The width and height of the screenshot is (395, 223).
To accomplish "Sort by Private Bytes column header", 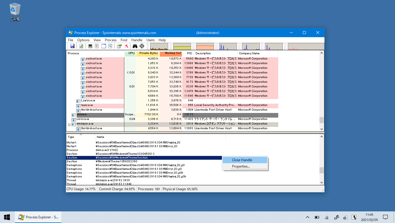I will point(148,53).
